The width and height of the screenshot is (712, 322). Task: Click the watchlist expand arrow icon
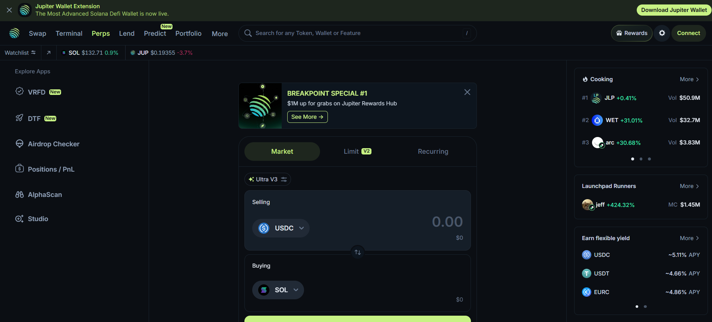(48, 53)
